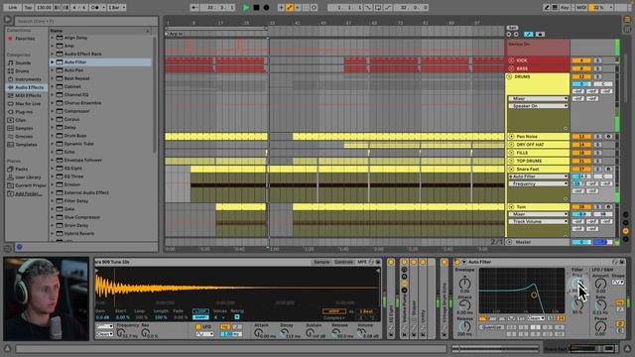Screen dimensions: 635x357
Task: Click the Simpler waveform display
Action: pyautogui.click(x=237, y=288)
